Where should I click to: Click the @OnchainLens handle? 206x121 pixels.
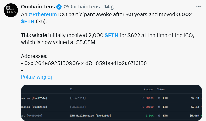click(x=81, y=6)
